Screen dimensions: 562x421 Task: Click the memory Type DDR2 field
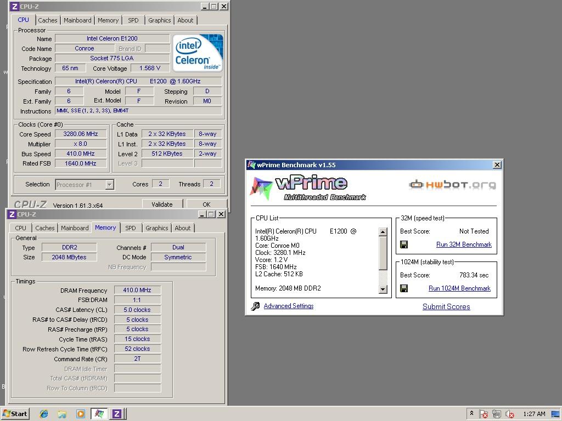click(69, 247)
